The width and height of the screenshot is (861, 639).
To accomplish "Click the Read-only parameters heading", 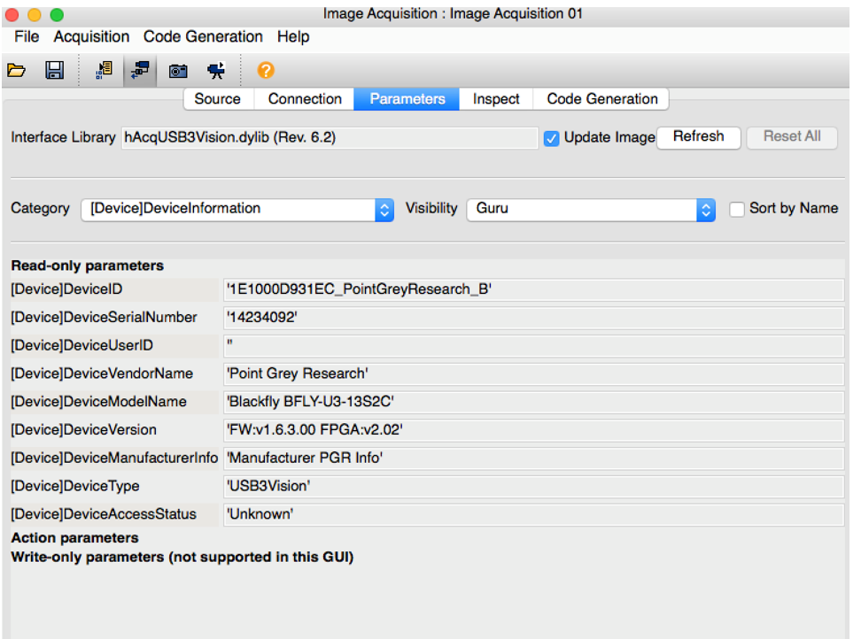I will click(88, 266).
